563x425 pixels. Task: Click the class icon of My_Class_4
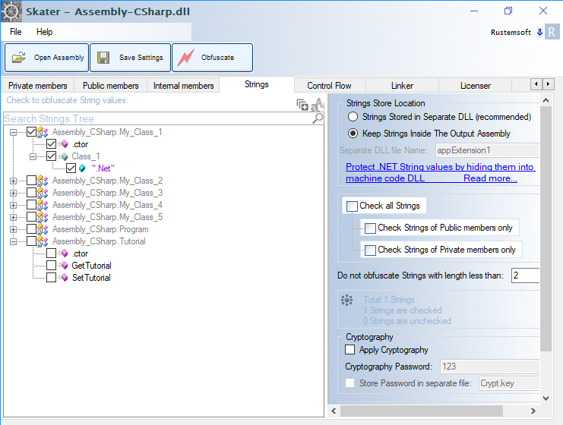(x=43, y=205)
